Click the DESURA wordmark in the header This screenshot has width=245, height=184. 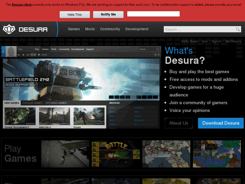33,29
